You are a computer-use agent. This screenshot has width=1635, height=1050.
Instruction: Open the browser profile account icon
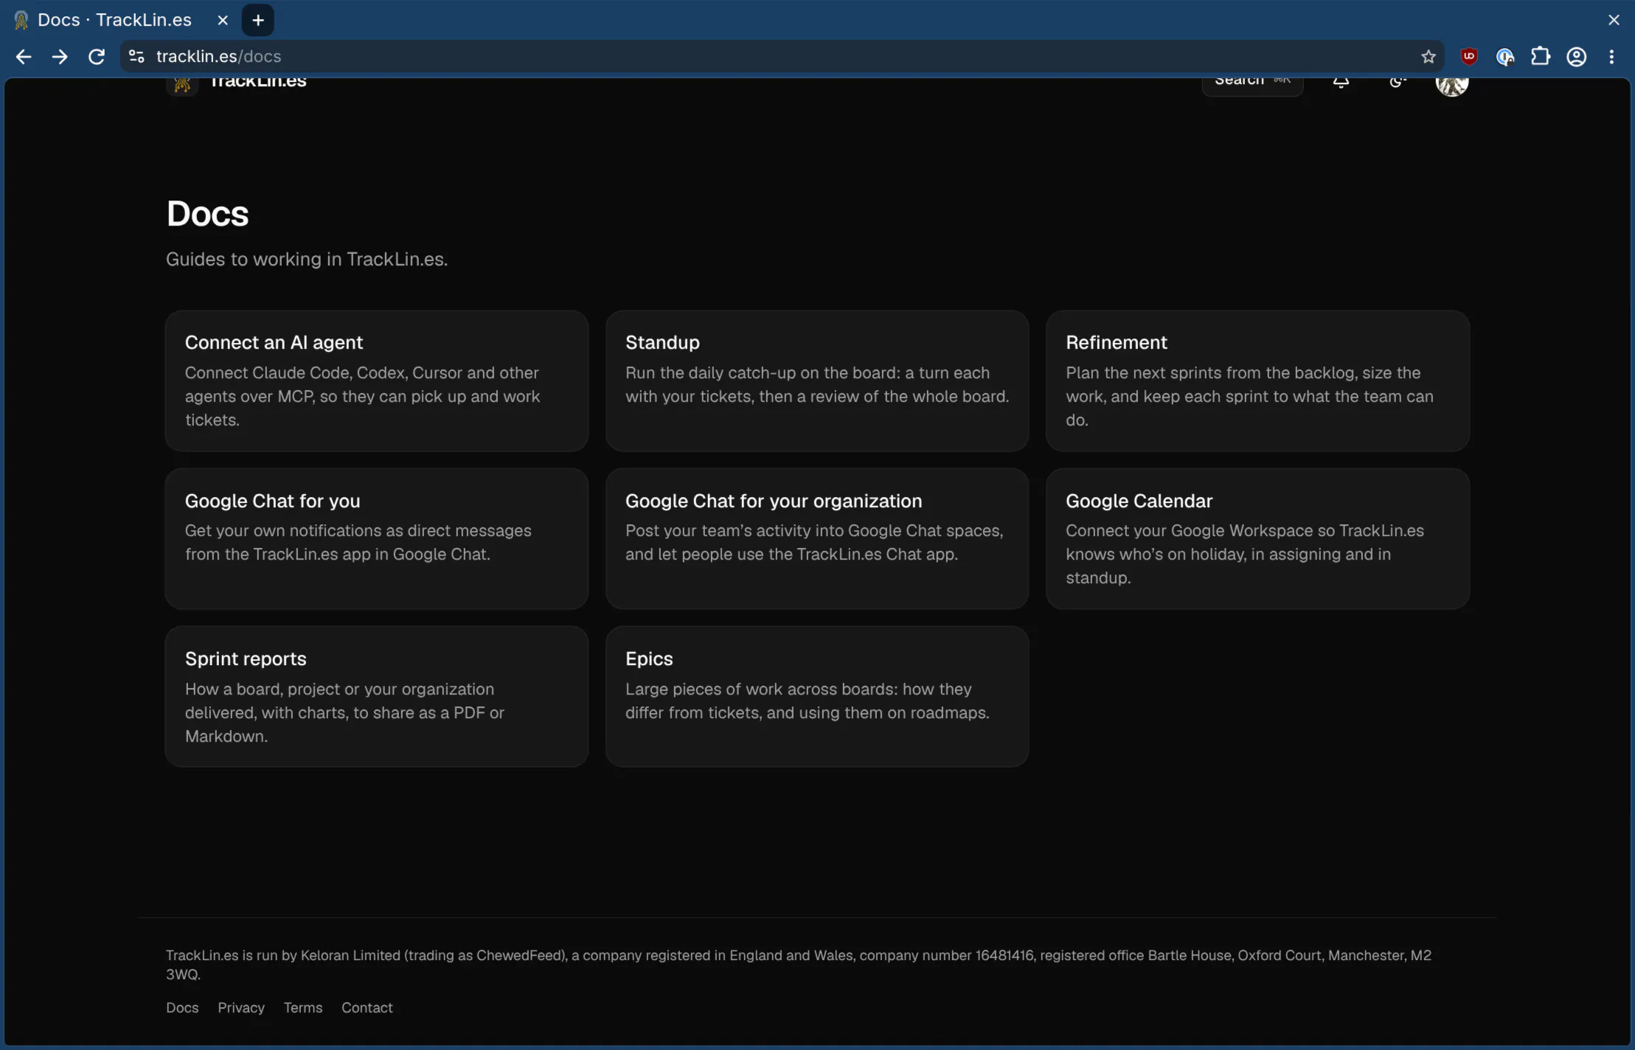click(1577, 57)
